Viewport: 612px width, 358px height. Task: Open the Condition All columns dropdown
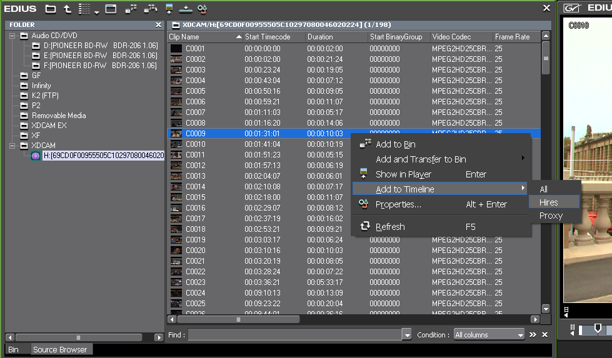[489, 335]
